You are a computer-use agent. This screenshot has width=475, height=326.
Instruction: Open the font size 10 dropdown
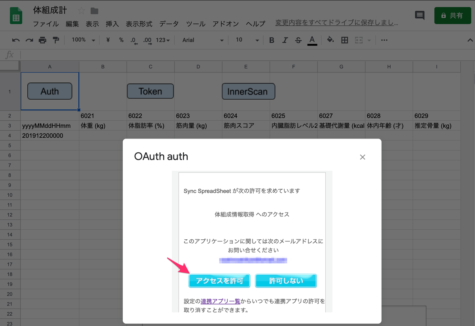coord(247,40)
